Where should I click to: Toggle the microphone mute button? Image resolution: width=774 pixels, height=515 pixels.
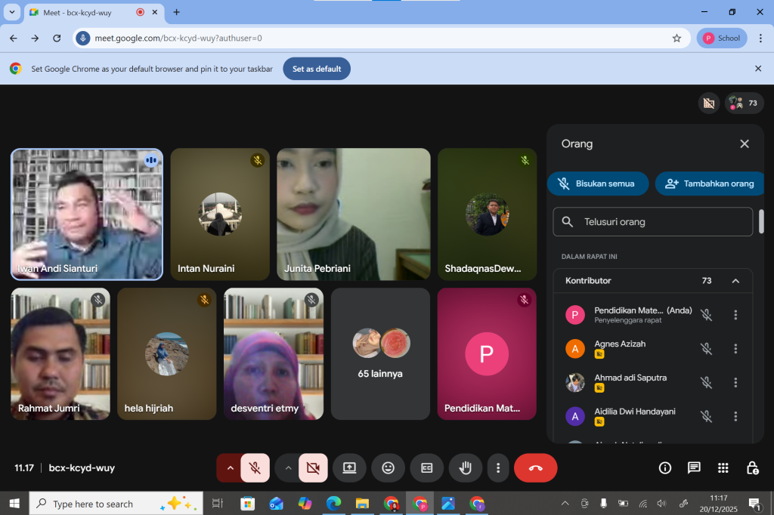pyautogui.click(x=255, y=468)
